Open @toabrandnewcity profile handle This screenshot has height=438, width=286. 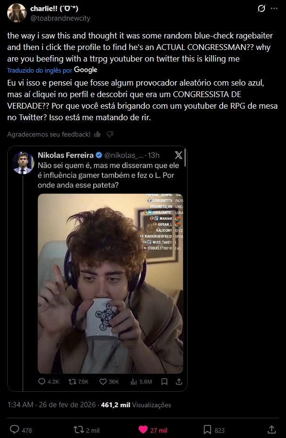pyautogui.click(x=60, y=18)
